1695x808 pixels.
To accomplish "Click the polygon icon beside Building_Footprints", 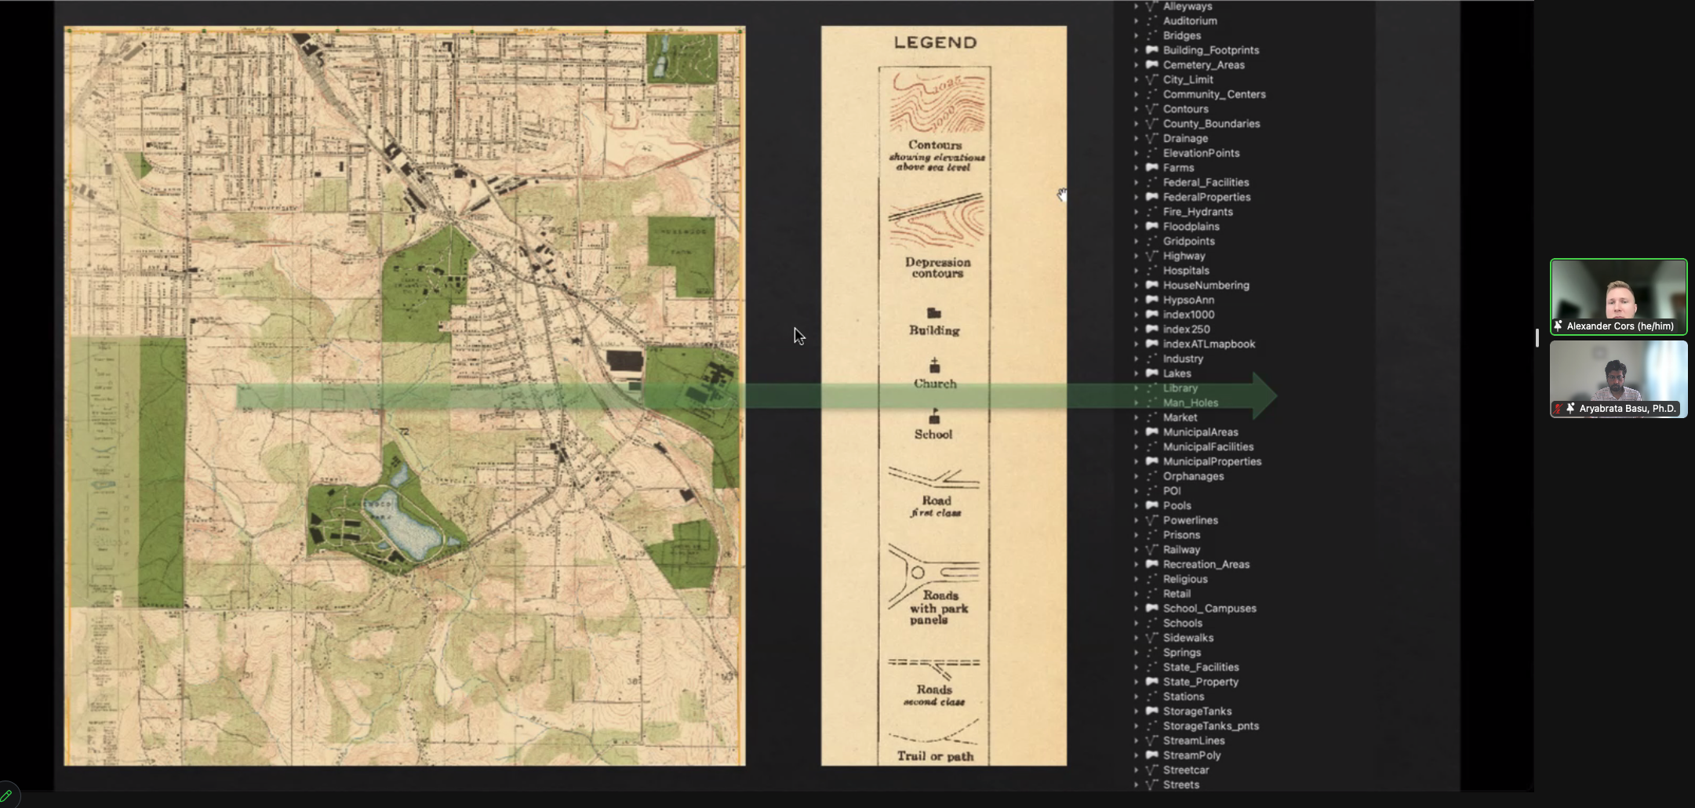I will coord(1152,50).
